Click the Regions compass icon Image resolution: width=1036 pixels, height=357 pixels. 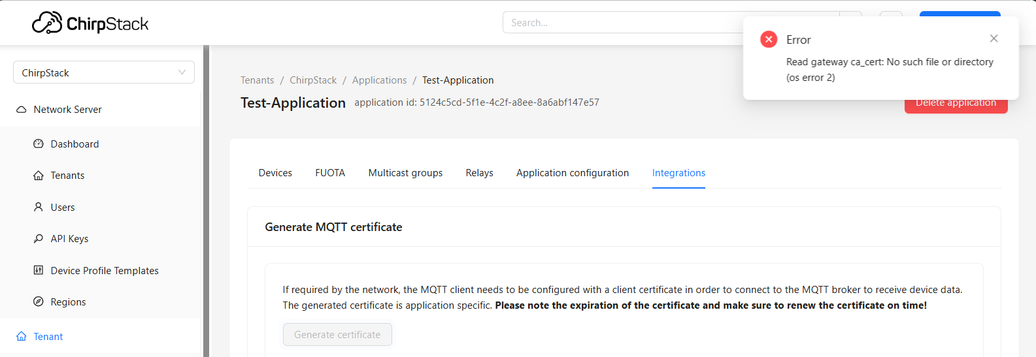pyautogui.click(x=39, y=302)
